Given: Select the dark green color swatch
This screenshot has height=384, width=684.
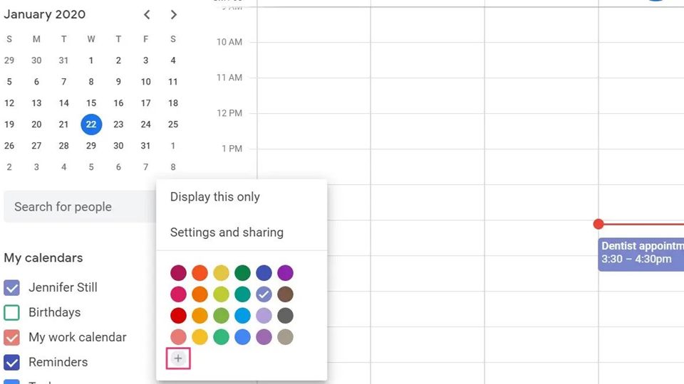Looking at the screenshot, I should pos(242,273).
